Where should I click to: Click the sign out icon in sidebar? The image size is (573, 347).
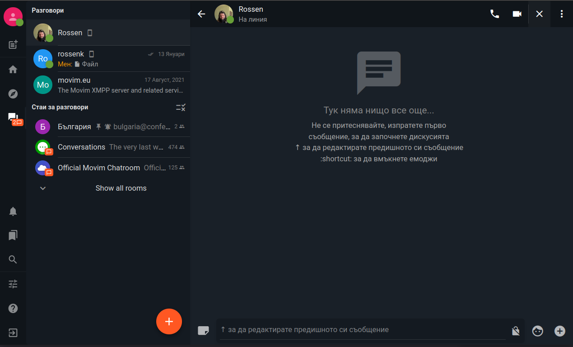coord(13,333)
